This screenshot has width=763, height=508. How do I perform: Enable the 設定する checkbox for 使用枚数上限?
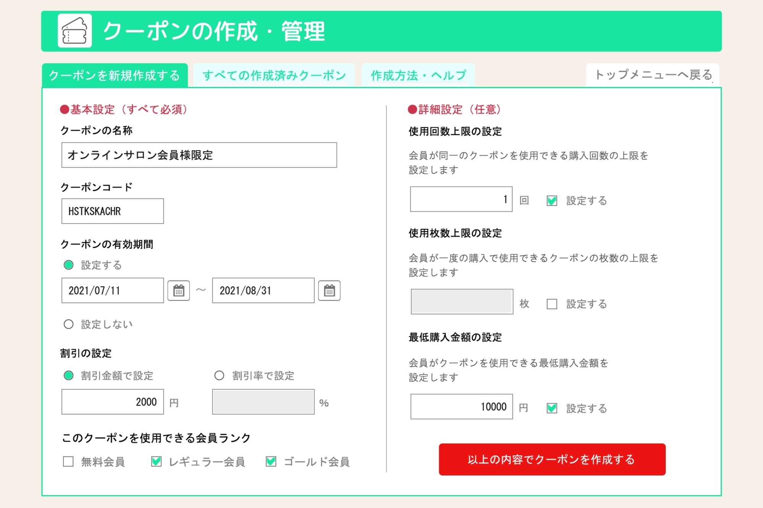pos(552,304)
